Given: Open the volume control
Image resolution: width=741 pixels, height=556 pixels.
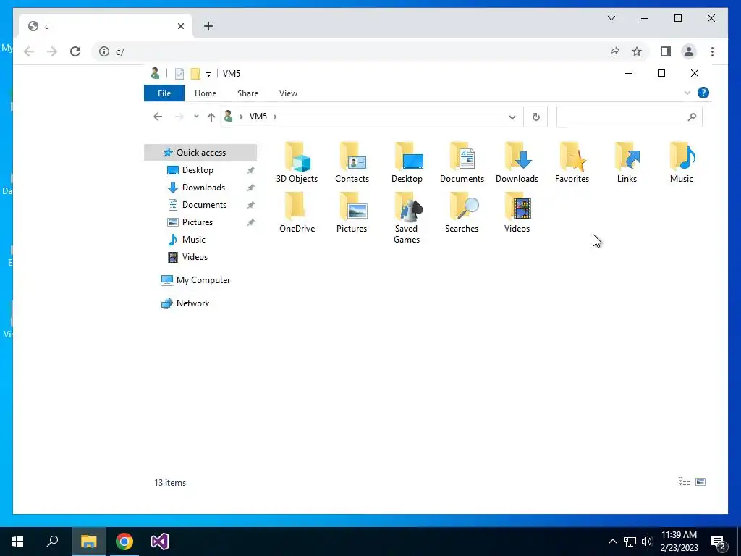Looking at the screenshot, I should point(647,542).
